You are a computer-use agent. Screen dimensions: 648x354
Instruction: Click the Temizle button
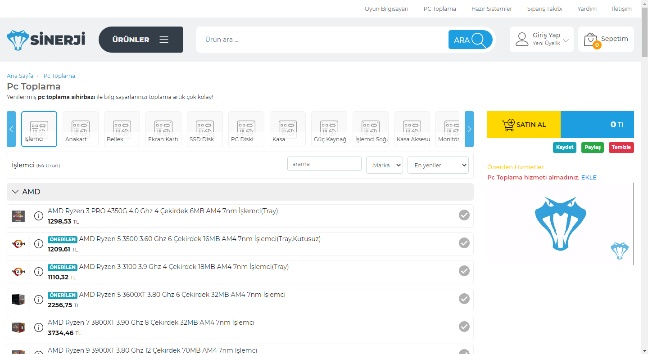coord(621,148)
